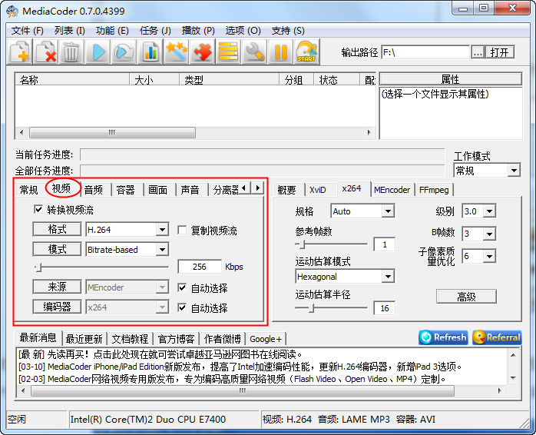Click the MediaCoder title bar app icon
Image resolution: width=536 pixels, height=435 pixels.
pyautogui.click(x=12, y=12)
